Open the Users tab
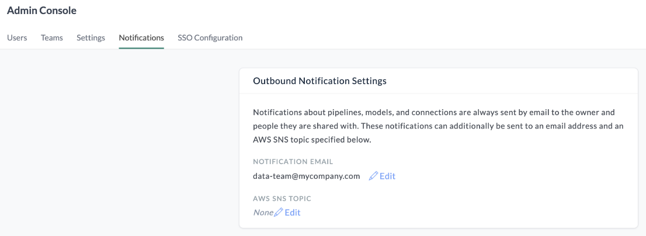The height and width of the screenshot is (236, 646). pyautogui.click(x=17, y=37)
